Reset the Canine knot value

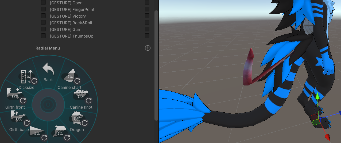[89, 100]
